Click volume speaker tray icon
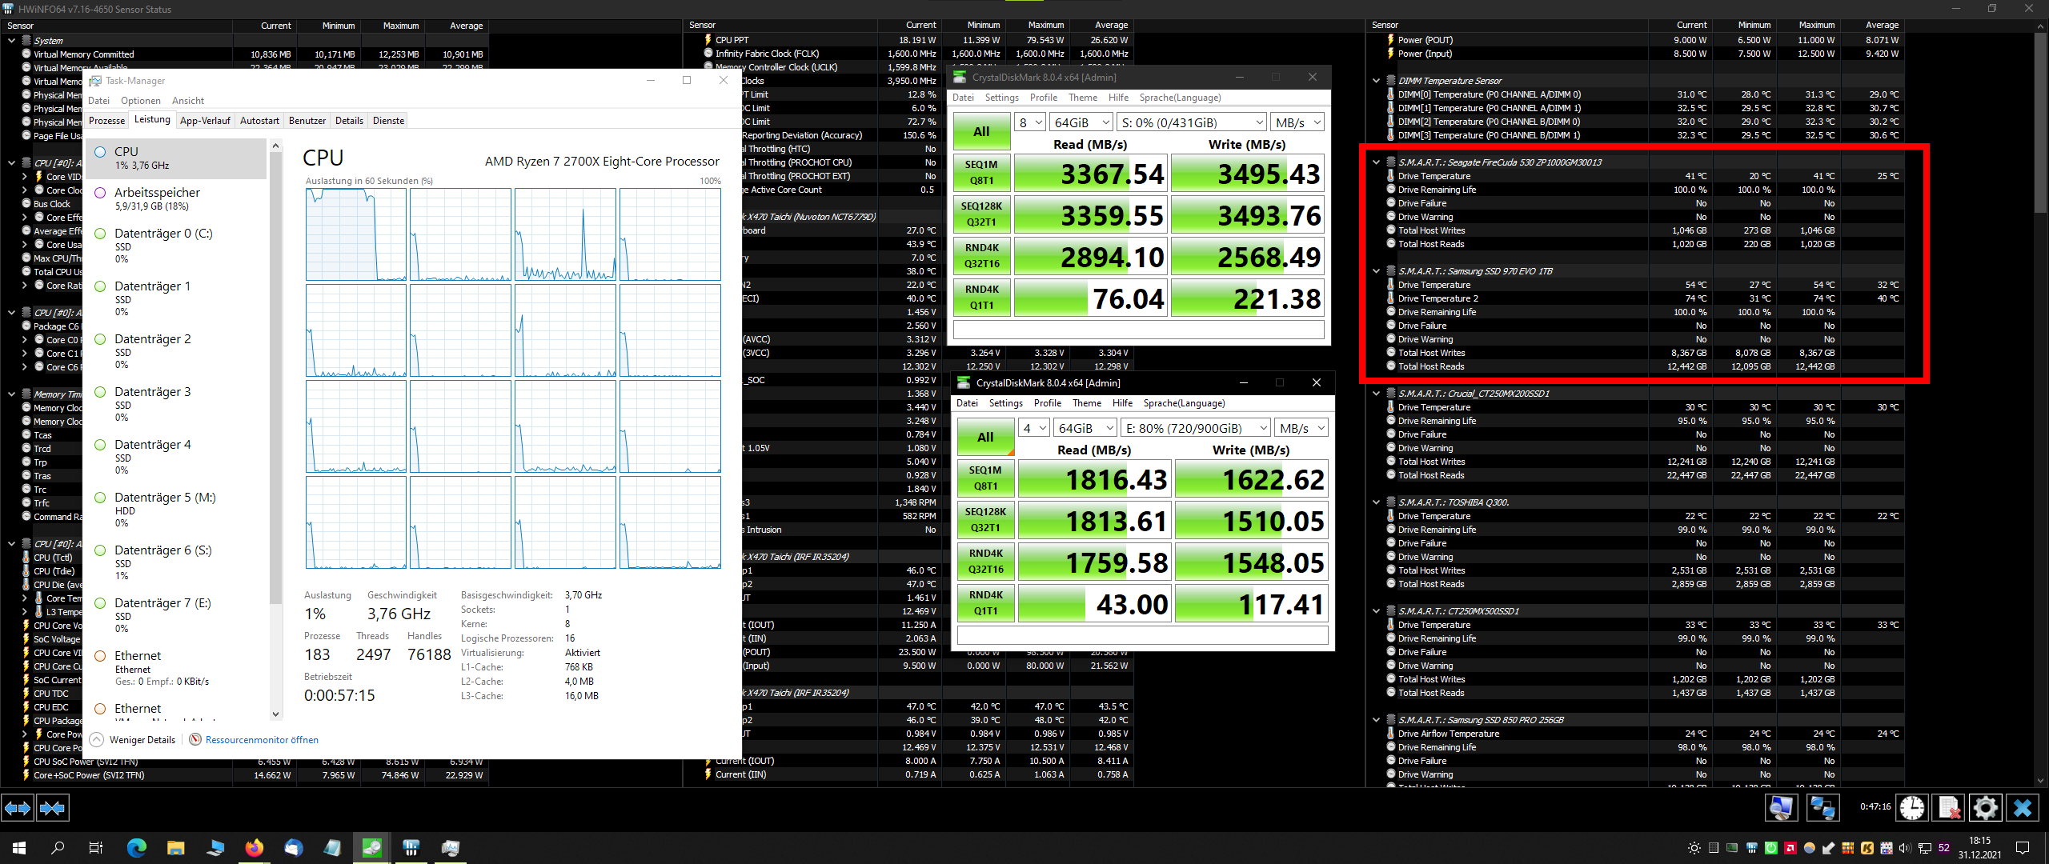 (1904, 848)
